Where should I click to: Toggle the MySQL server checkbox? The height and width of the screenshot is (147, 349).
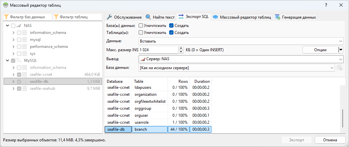click(13, 60)
